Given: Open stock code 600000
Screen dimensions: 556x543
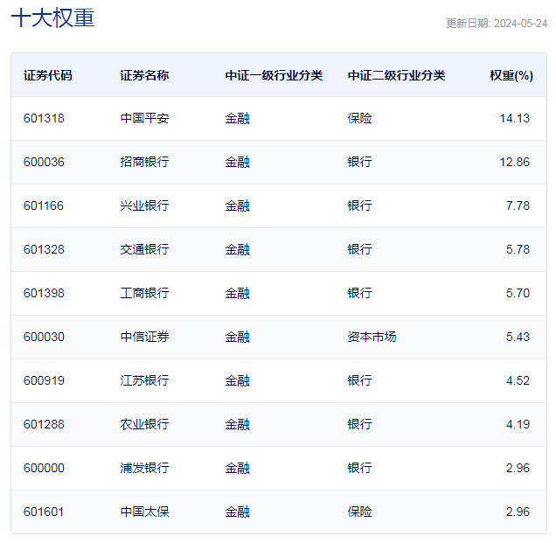Looking at the screenshot, I should coord(44,468).
